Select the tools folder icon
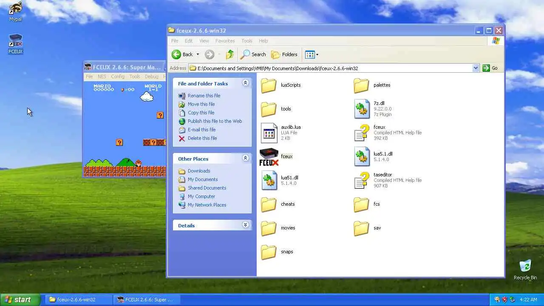544x306 pixels. (269, 109)
